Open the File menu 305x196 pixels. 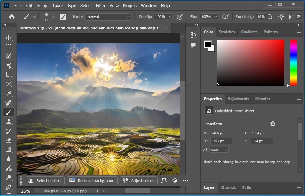click(x=18, y=6)
